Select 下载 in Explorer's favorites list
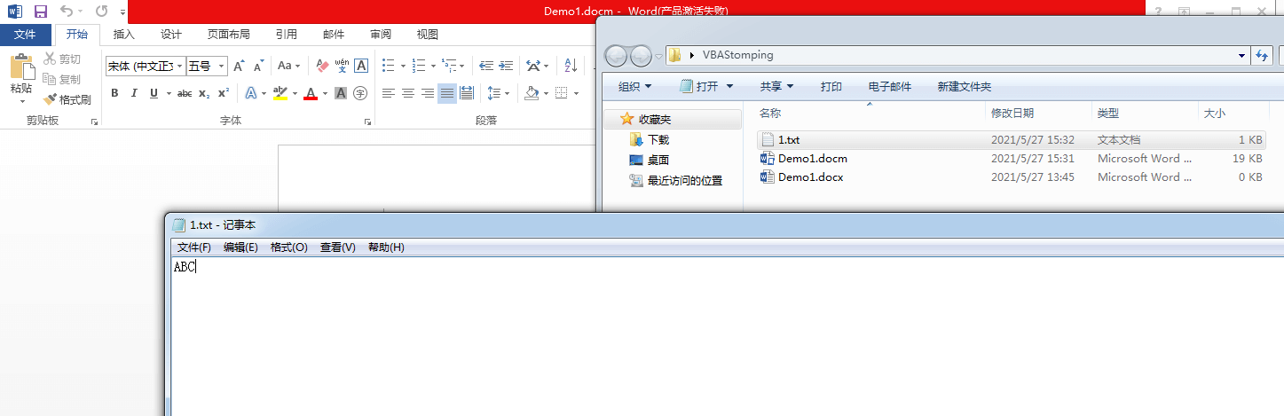Viewport: 1284px width, 416px height. coord(658,139)
